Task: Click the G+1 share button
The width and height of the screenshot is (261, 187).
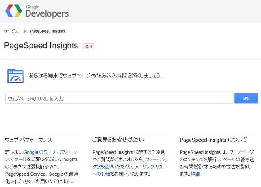Action: 89,47
